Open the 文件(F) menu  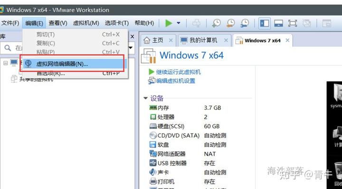(x=10, y=23)
